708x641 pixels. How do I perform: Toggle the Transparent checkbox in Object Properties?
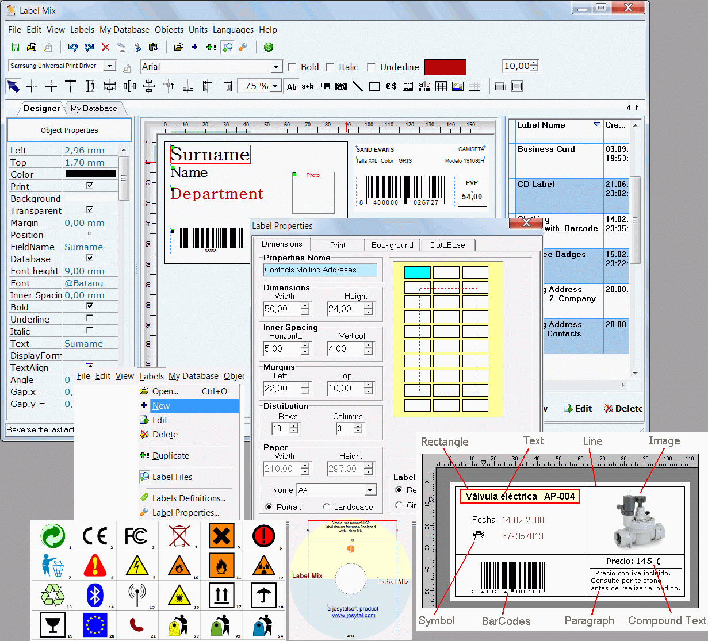pos(90,209)
